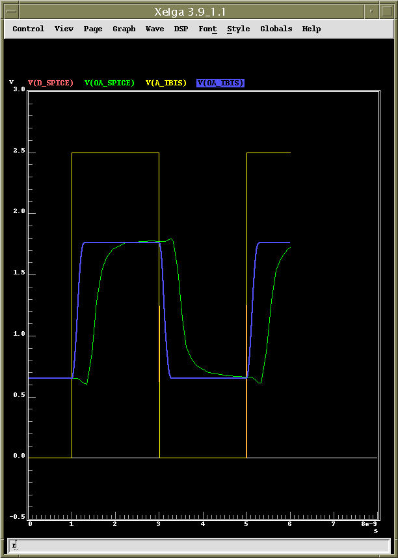The height and width of the screenshot is (558, 398).
Task: Open the Graph menu
Action: (x=124, y=29)
